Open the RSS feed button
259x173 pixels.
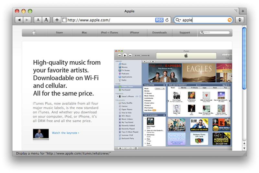click(x=159, y=20)
